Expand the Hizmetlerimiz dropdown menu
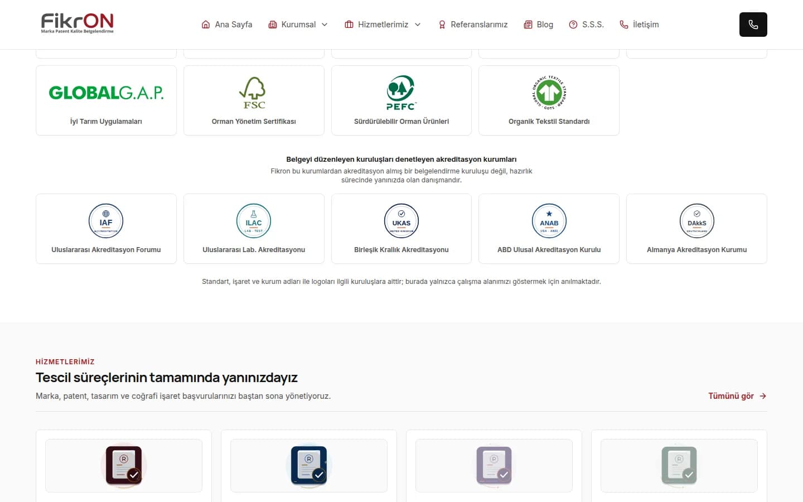The width and height of the screenshot is (803, 502). pyautogui.click(x=383, y=25)
